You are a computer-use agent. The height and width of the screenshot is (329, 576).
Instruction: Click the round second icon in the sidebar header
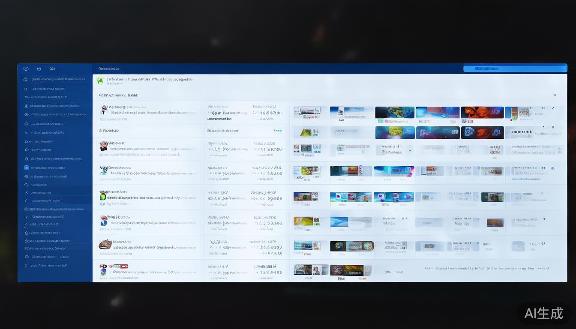(39, 69)
